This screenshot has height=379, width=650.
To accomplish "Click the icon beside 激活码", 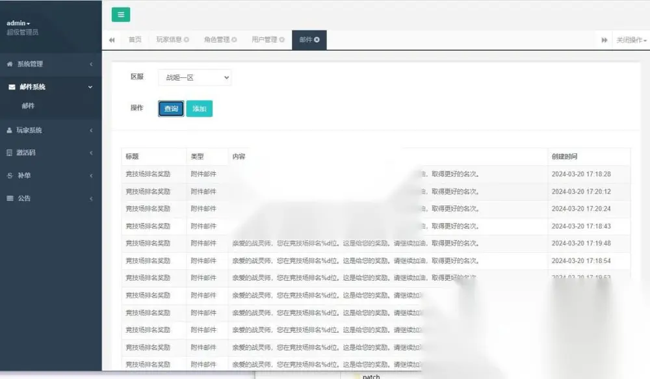I will point(10,153).
